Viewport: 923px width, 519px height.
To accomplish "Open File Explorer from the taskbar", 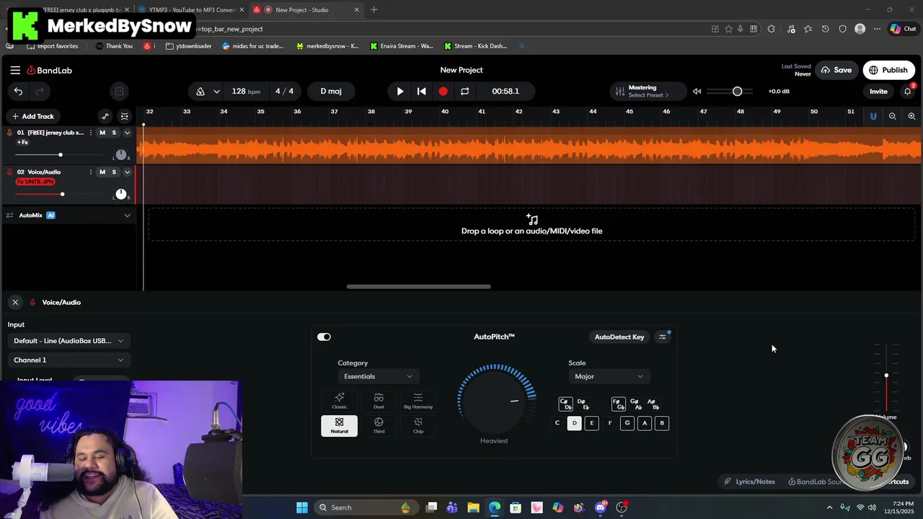I will [x=473, y=507].
